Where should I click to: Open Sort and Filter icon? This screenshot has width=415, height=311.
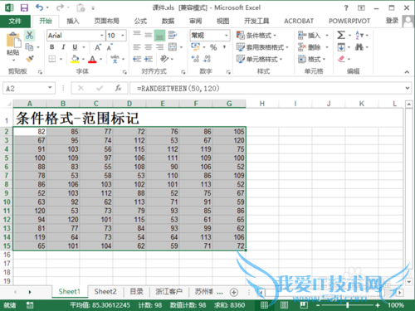359,36
